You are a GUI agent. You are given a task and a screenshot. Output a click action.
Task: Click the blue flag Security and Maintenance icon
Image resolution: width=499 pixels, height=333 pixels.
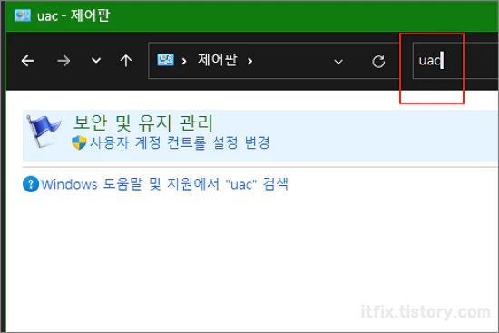tap(44, 132)
